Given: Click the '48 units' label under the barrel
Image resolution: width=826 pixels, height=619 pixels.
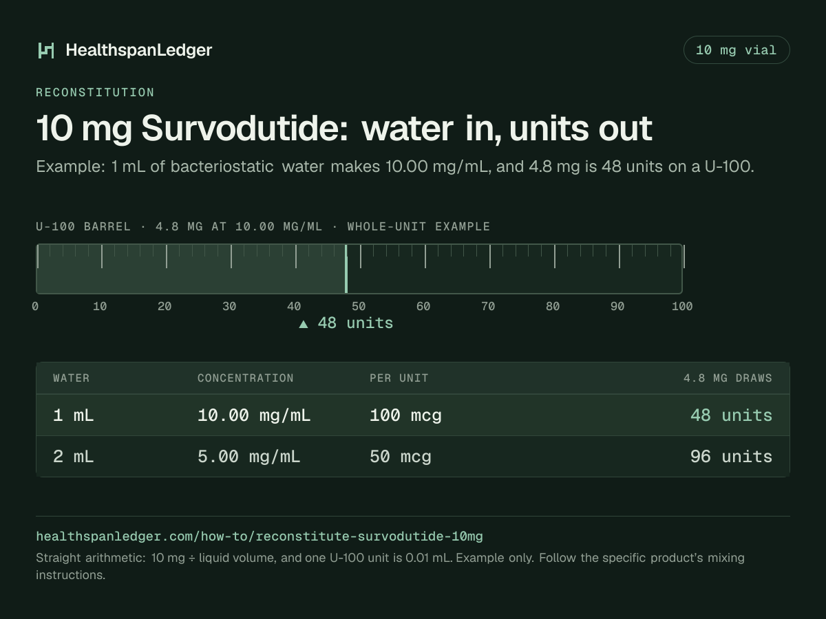Looking at the screenshot, I should [355, 323].
